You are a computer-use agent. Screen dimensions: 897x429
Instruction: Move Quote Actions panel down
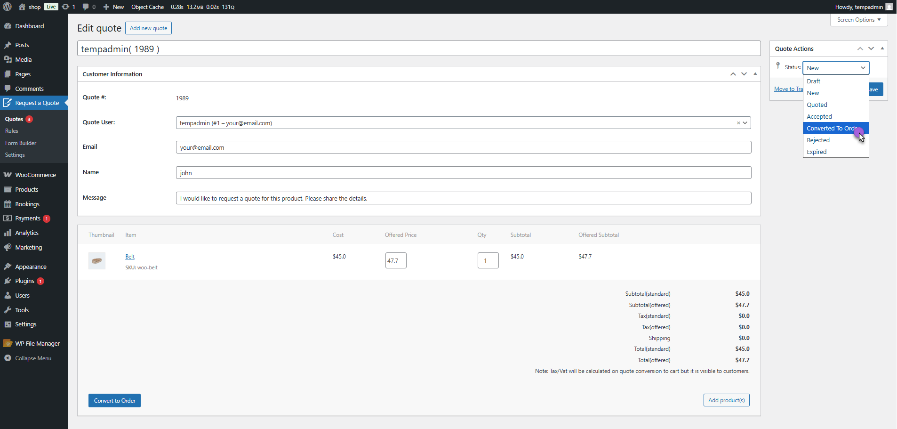871,49
